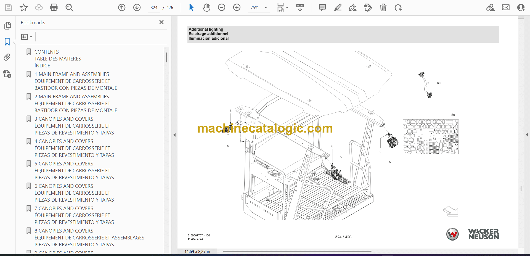Image resolution: width=530 pixels, height=256 pixels.
Task: Open the 75% zoom level dropdown
Action: click(x=266, y=8)
